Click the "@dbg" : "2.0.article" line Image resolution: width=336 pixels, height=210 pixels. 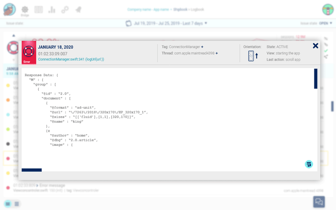point(74,140)
